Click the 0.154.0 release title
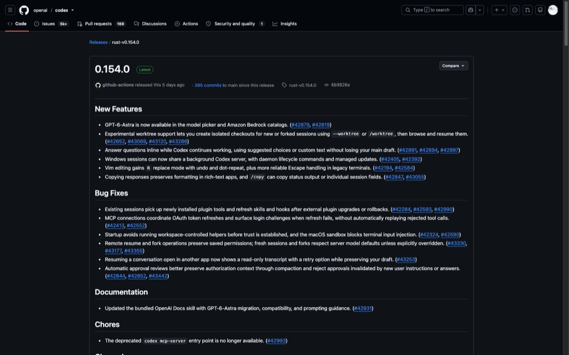Image resolution: width=569 pixels, height=355 pixels. pyautogui.click(x=112, y=69)
